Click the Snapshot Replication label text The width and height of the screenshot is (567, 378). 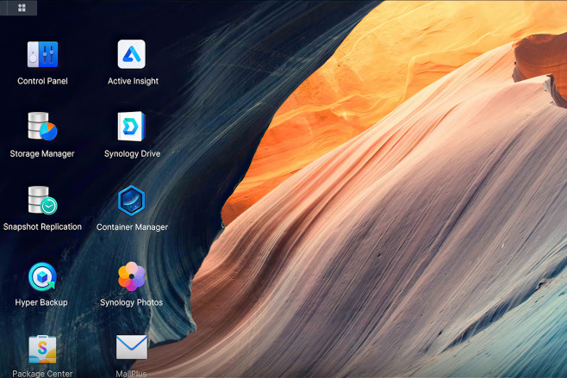point(42,226)
